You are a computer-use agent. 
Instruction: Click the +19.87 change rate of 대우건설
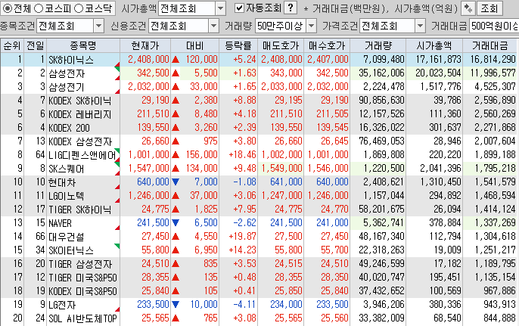[x=242, y=236]
